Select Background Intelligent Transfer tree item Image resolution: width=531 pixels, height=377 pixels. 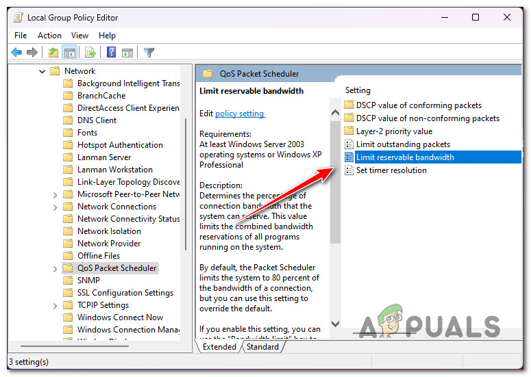pos(128,83)
